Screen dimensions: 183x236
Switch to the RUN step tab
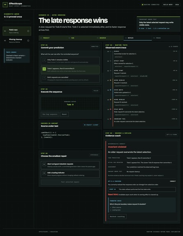[x=81, y=38]
